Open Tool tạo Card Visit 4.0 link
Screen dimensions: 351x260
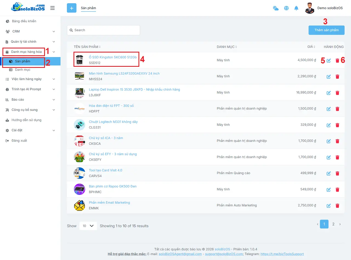[106, 170]
